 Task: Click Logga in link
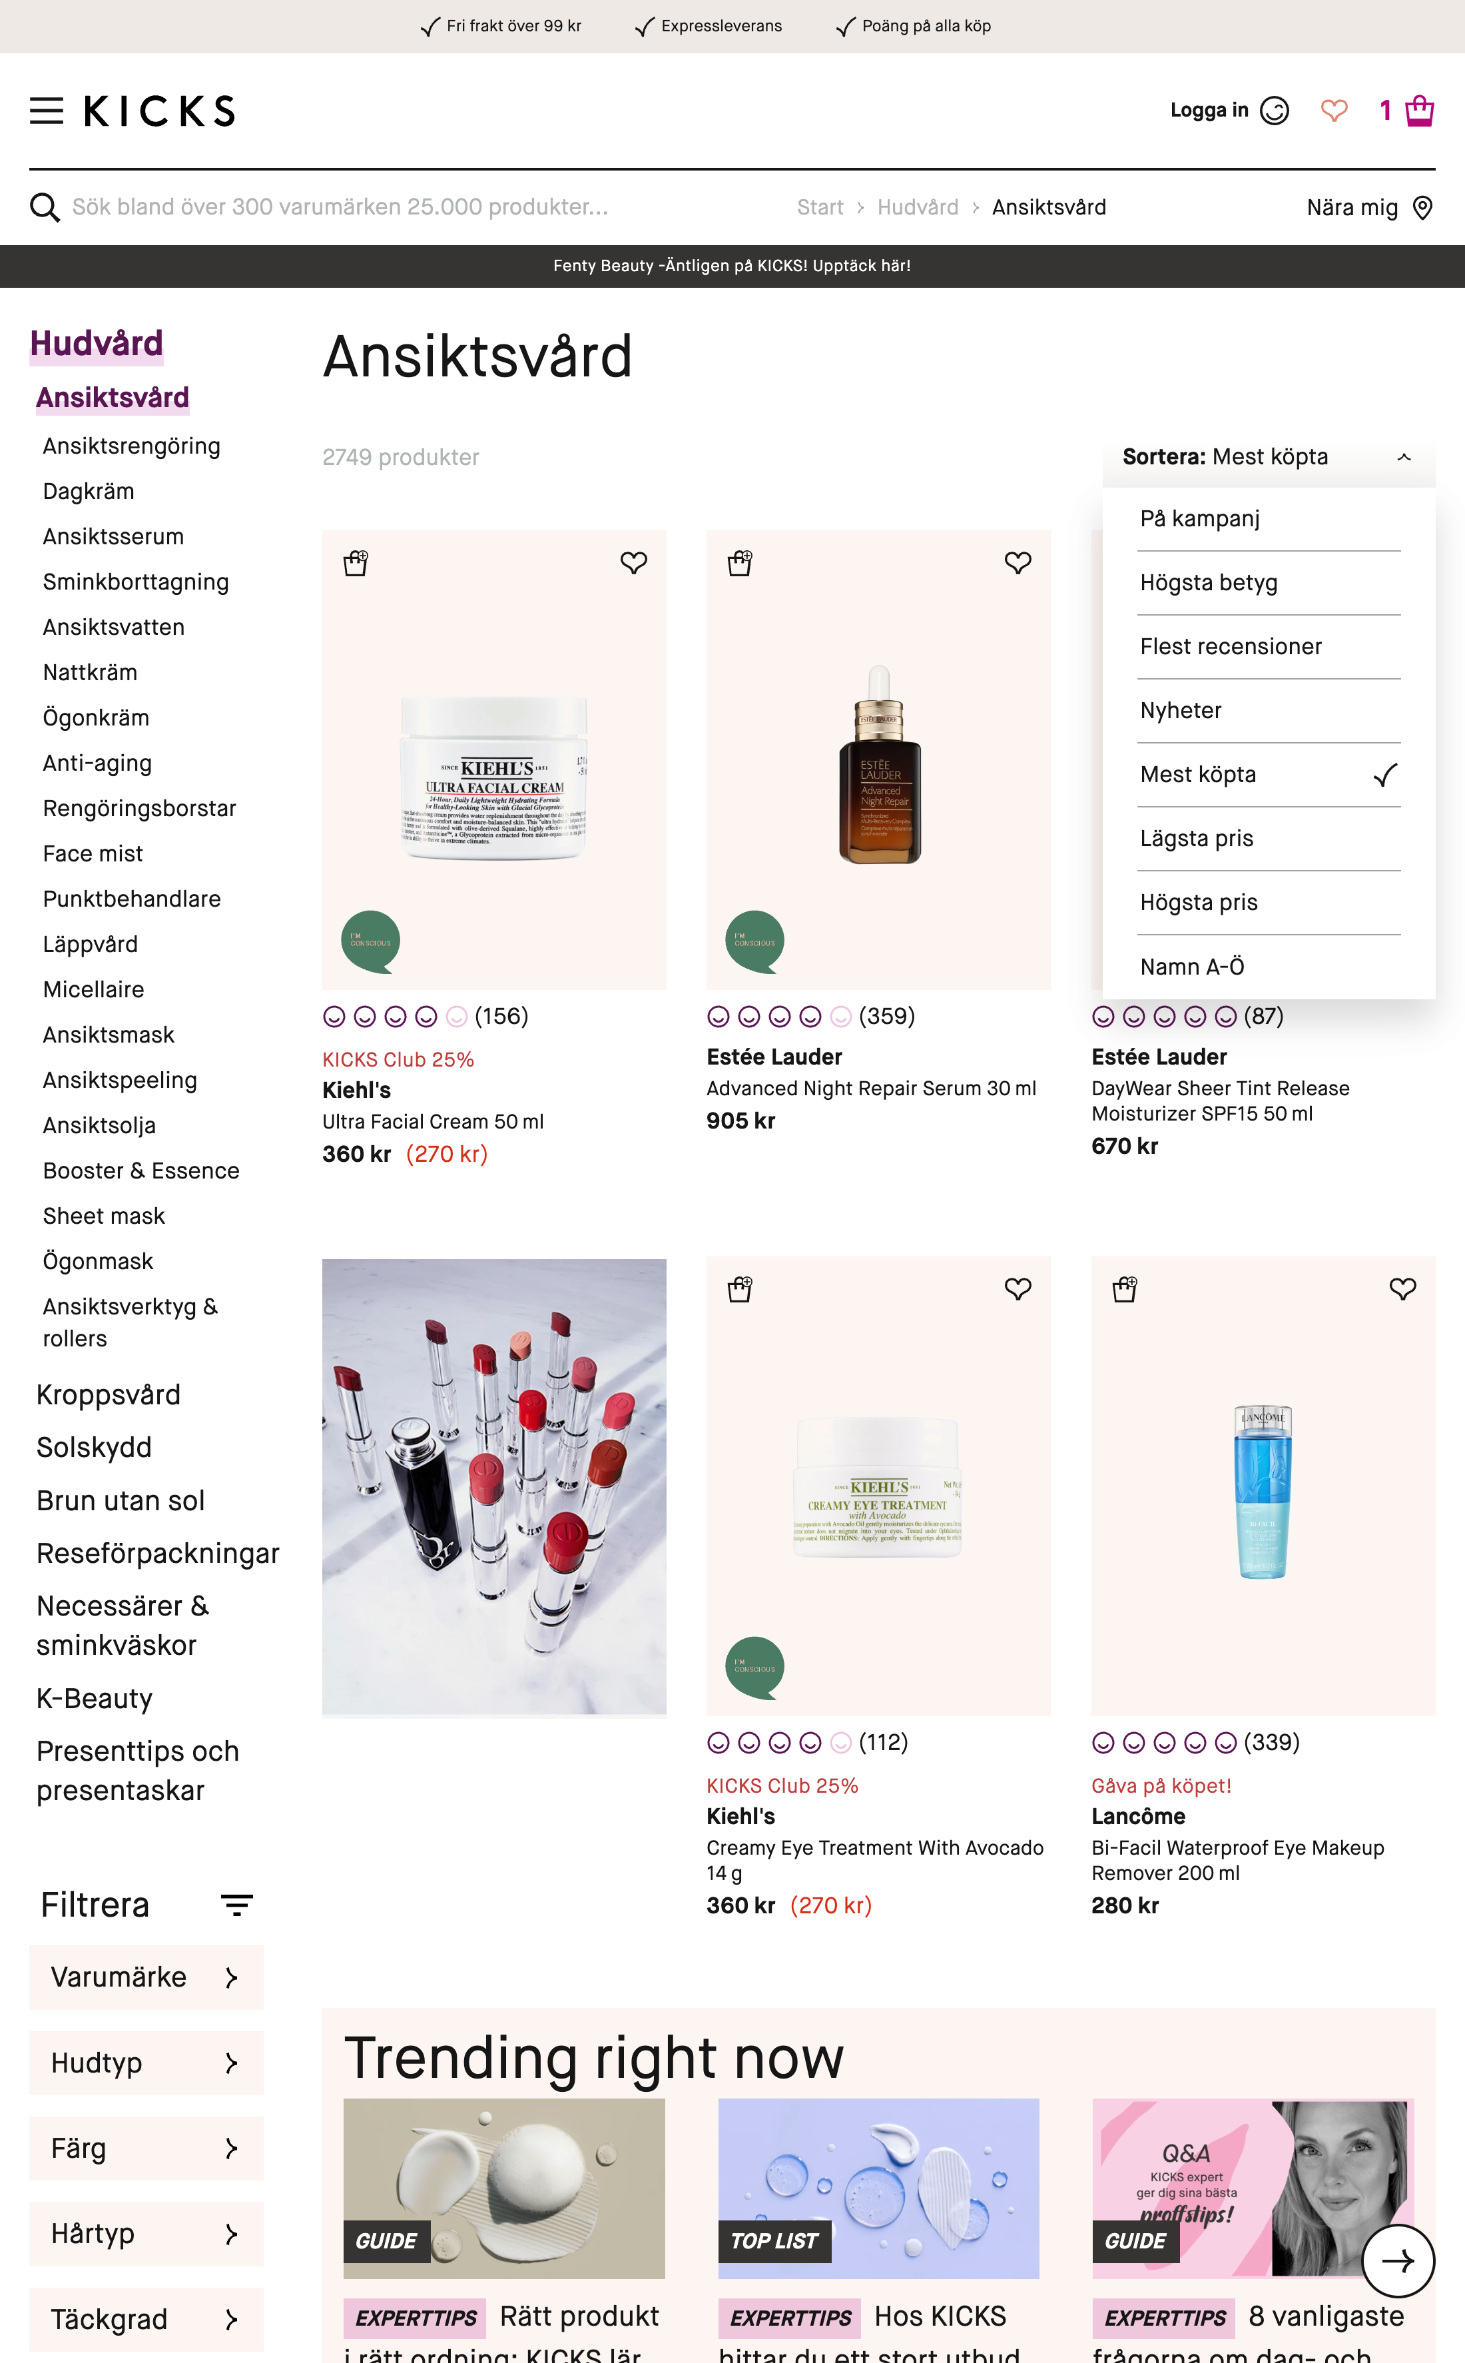pos(1208,111)
